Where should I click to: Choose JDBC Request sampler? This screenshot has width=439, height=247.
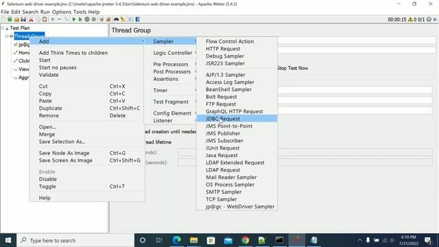[x=237, y=119]
